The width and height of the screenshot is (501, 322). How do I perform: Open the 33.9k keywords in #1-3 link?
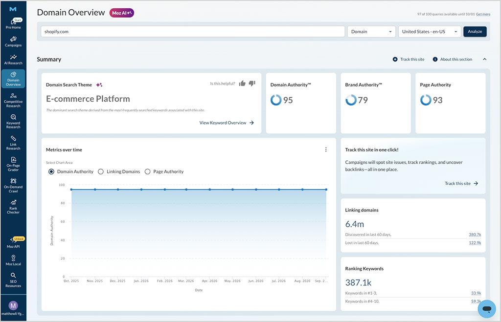tap(476, 293)
